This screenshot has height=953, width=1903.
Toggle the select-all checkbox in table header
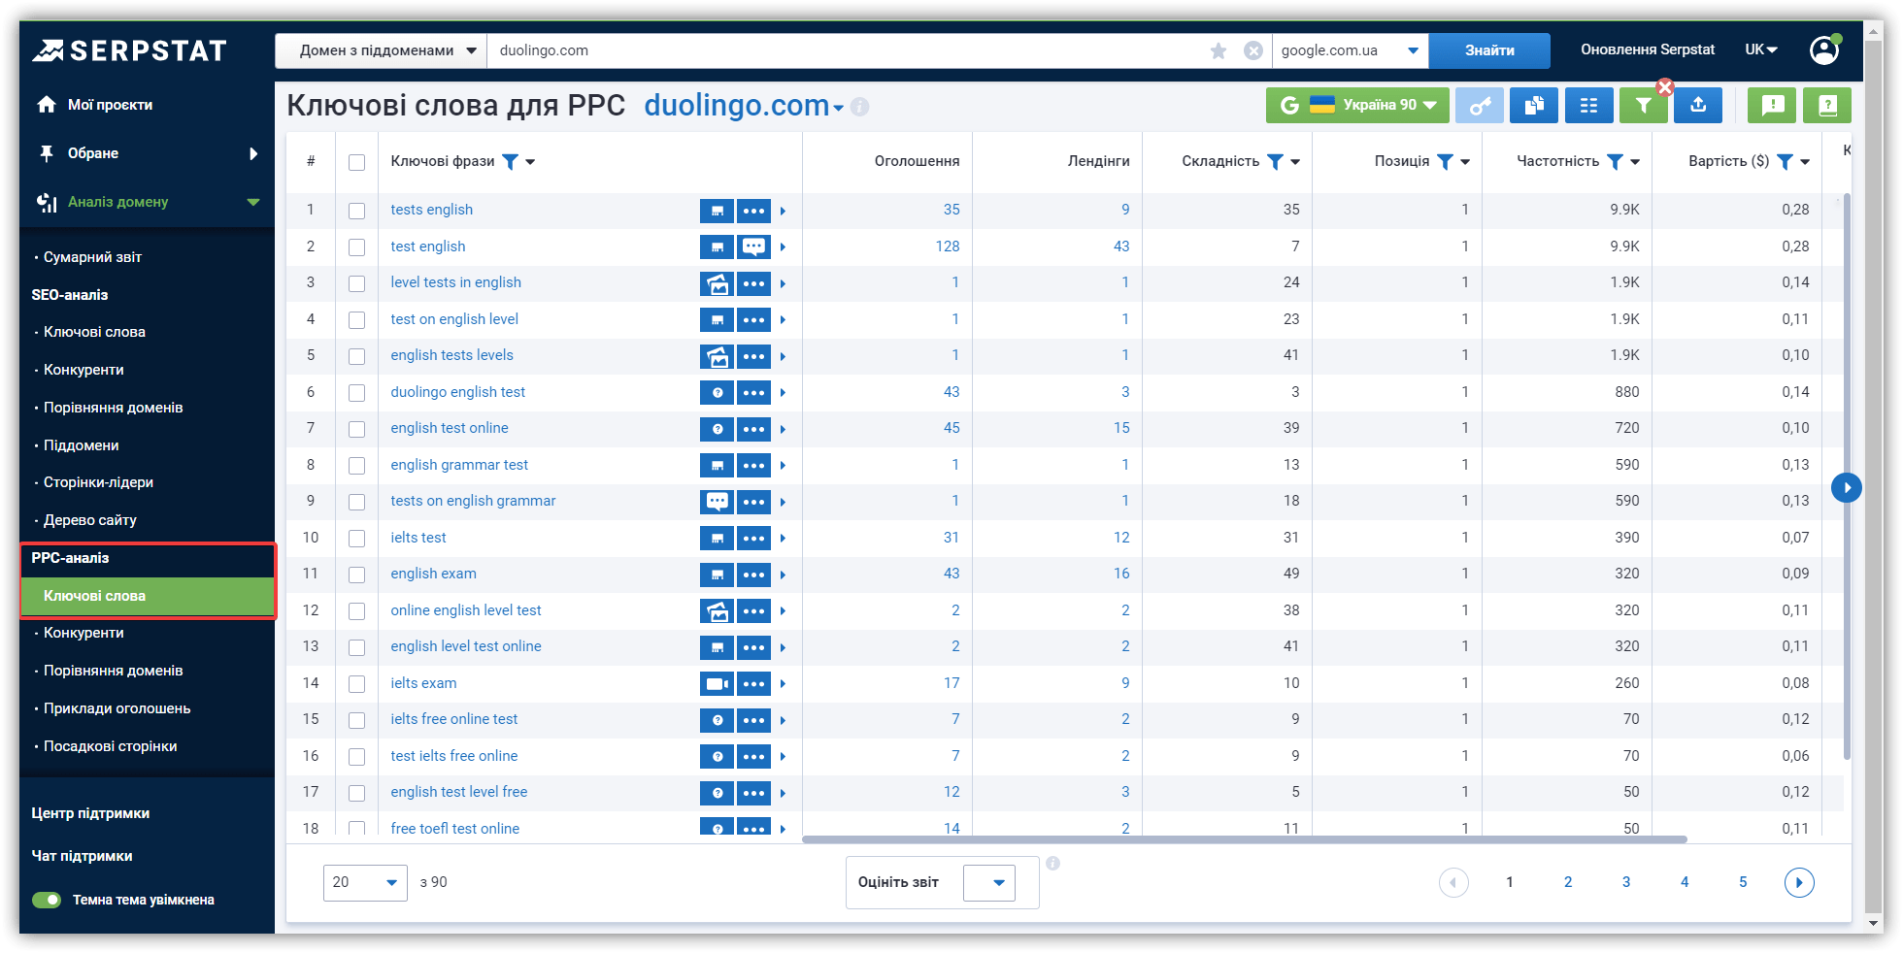pyautogui.click(x=357, y=162)
